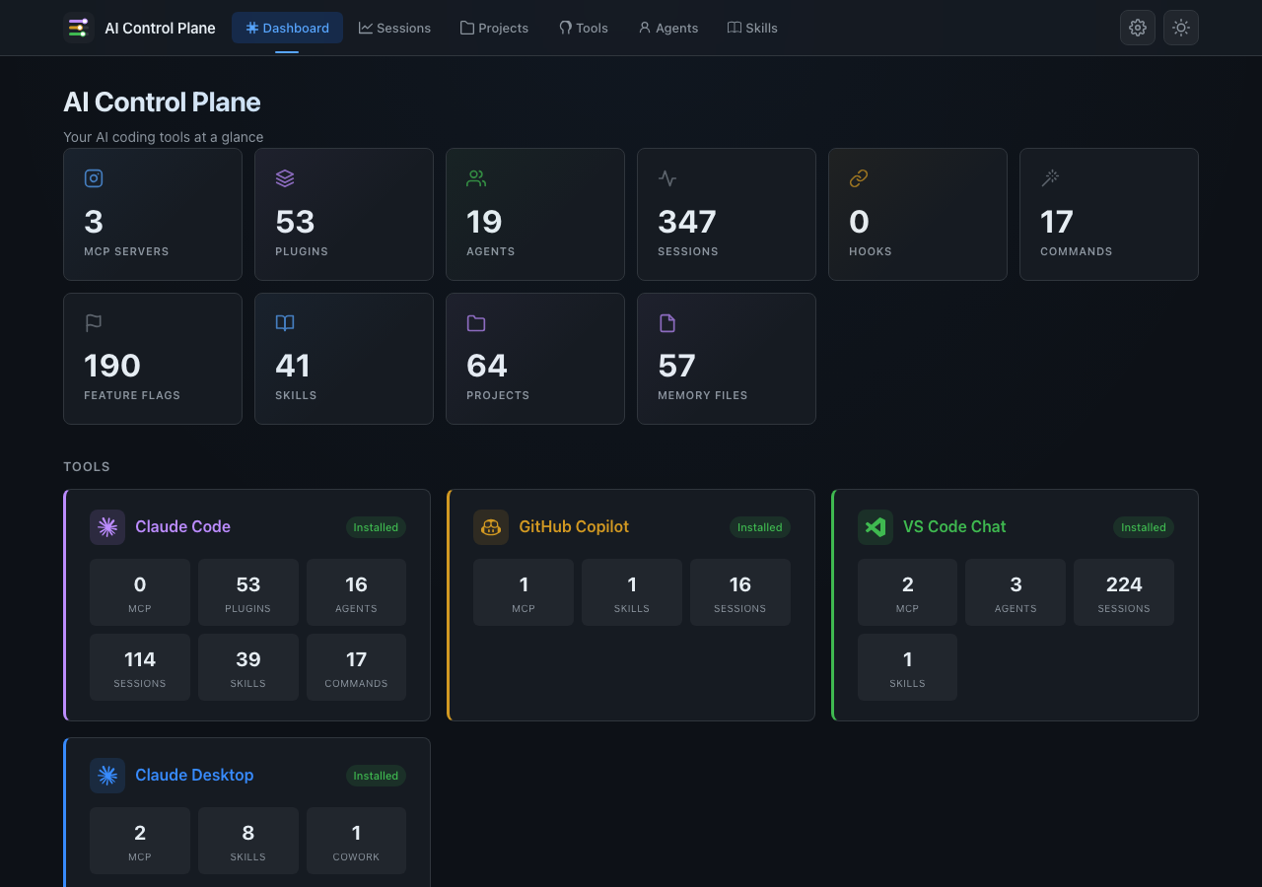The height and width of the screenshot is (887, 1262).
Task: Click the AI Control Plane logo icon
Action: coord(78,28)
